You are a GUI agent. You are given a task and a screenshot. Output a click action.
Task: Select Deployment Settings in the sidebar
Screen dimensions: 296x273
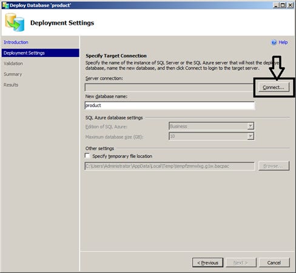pyautogui.click(x=40, y=53)
